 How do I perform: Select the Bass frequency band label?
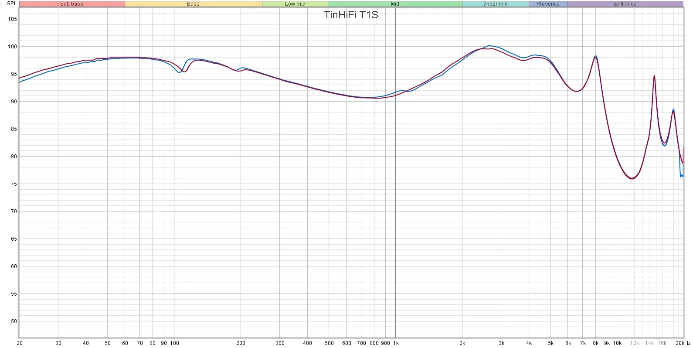click(193, 4)
